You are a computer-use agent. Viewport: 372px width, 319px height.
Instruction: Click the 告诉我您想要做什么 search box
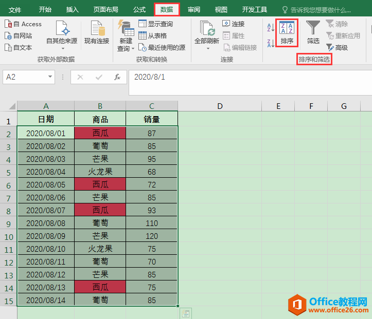point(316,10)
